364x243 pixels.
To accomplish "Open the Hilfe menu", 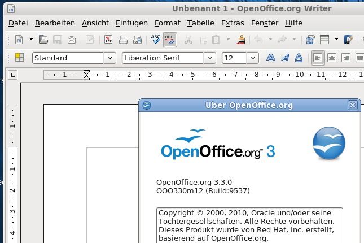I will coord(293,23).
